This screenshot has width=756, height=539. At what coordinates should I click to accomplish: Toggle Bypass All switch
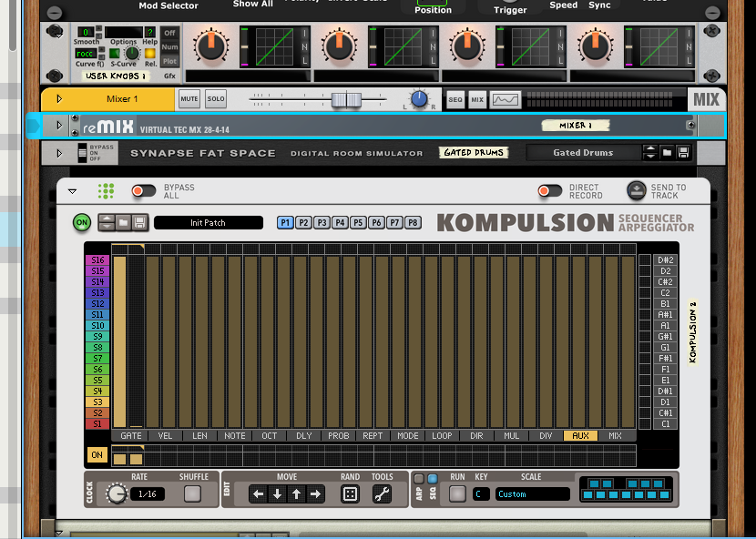tap(144, 191)
